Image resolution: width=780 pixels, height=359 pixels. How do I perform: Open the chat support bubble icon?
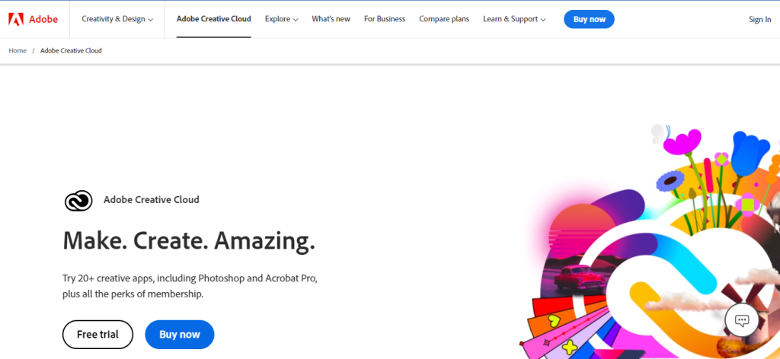[742, 320]
